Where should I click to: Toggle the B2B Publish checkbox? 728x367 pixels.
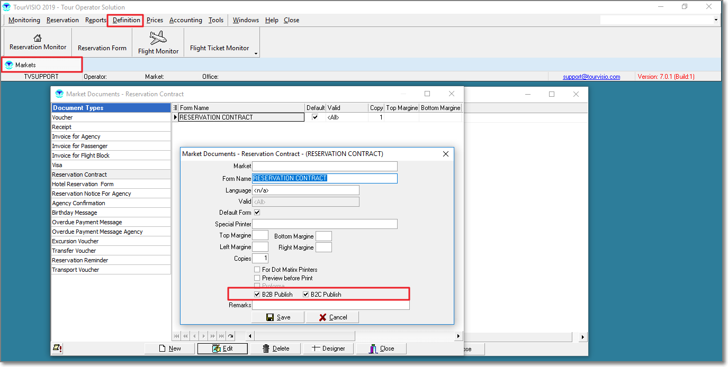pyautogui.click(x=257, y=295)
